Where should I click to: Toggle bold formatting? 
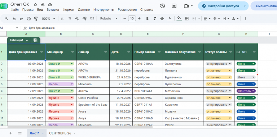(147, 19)
